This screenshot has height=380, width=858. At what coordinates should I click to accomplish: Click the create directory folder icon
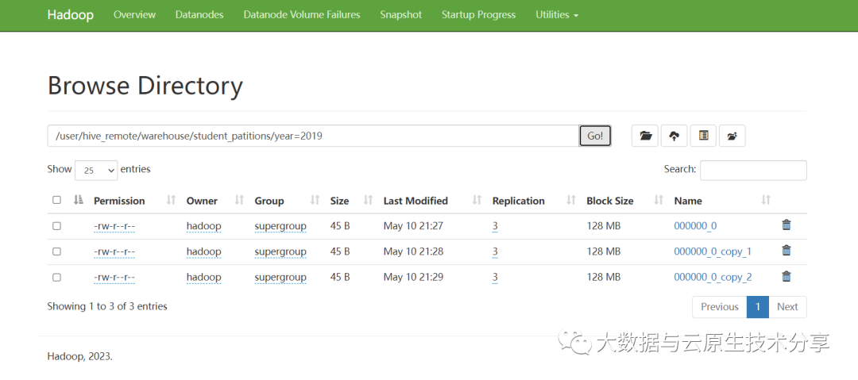click(x=645, y=136)
